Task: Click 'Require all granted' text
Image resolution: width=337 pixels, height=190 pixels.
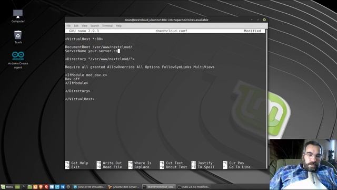Action: click(85, 67)
